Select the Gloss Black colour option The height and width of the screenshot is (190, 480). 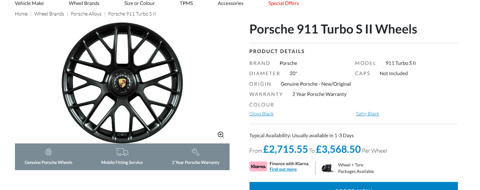261,114
